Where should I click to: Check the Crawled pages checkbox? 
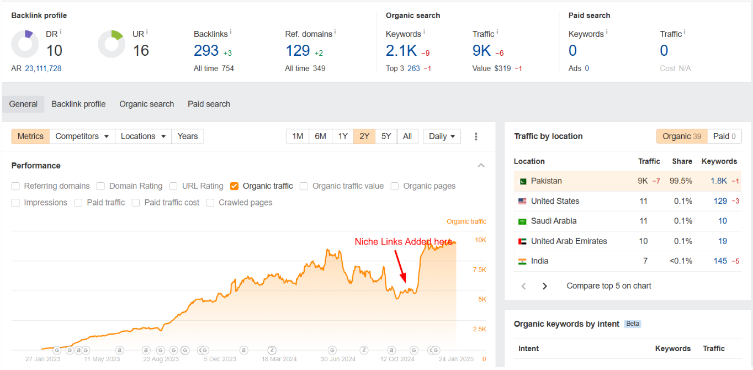(x=210, y=203)
